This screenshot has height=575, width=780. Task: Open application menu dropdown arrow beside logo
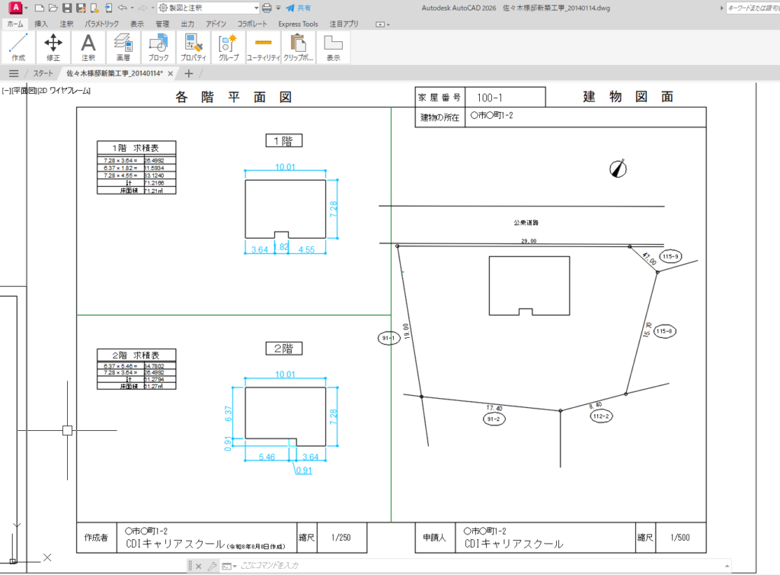coord(27,8)
